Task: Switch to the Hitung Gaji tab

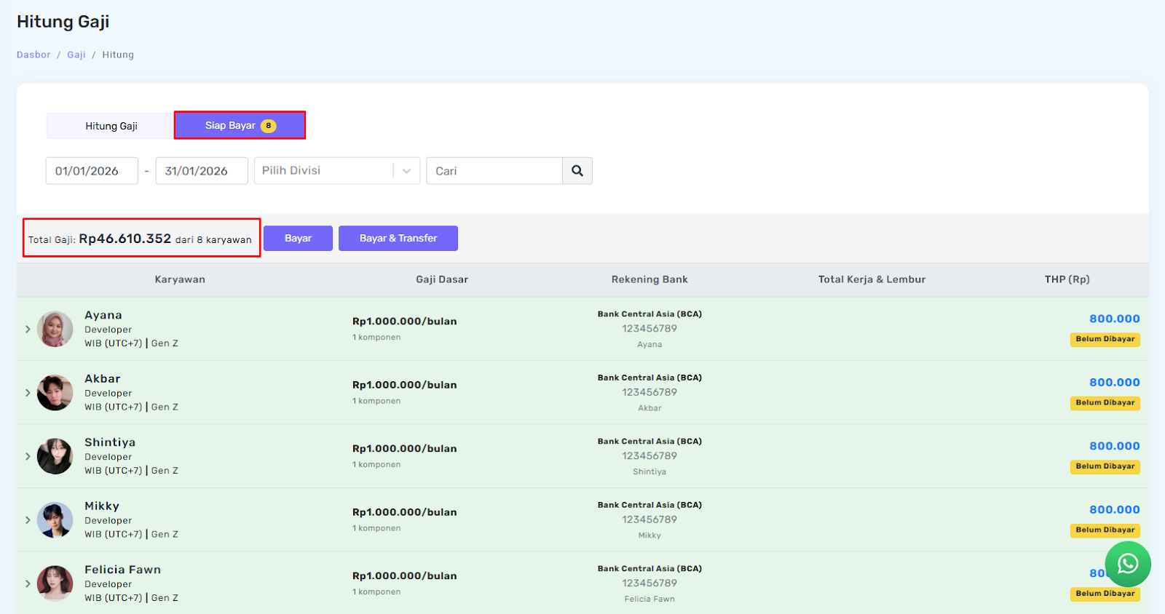Action: pyautogui.click(x=111, y=126)
